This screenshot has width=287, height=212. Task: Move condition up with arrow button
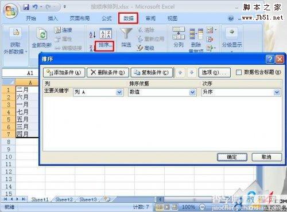click(x=180, y=73)
